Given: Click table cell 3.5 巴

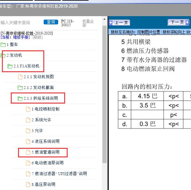Looking at the screenshot, I should [x=147, y=105].
